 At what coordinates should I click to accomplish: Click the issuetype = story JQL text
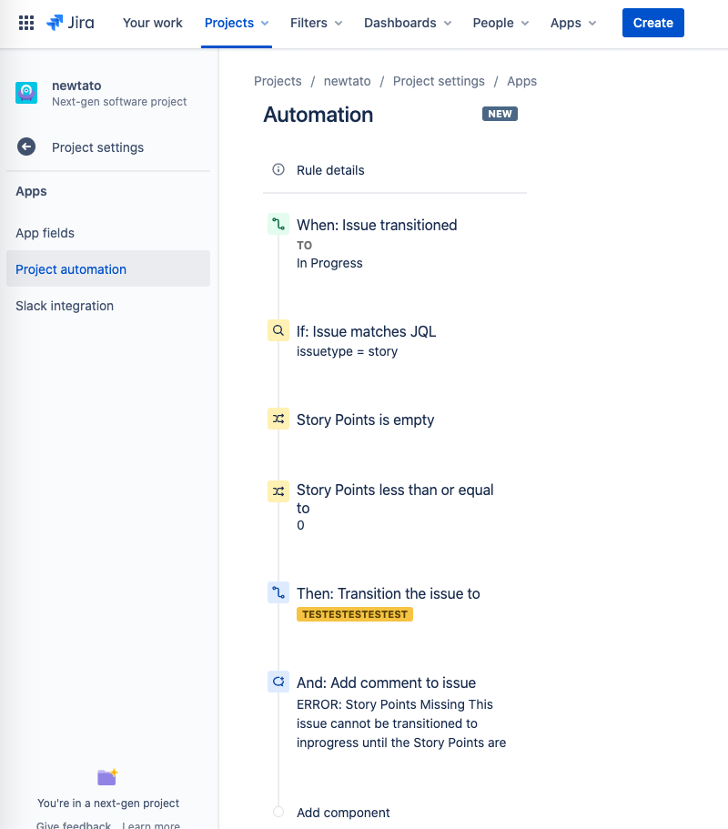[347, 351]
